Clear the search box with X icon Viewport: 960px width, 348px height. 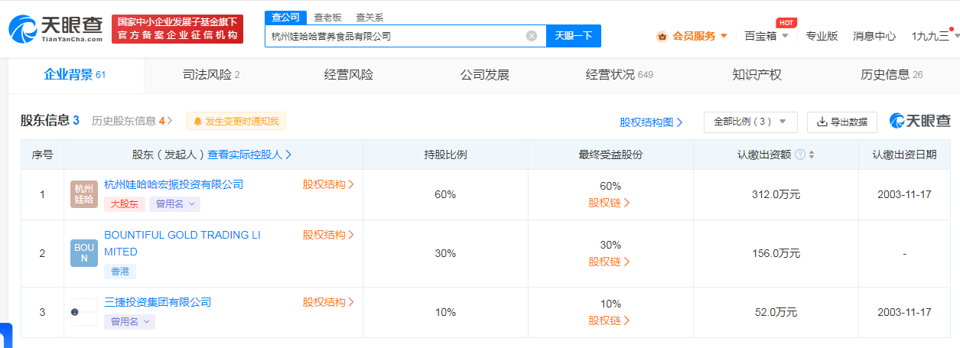[x=532, y=36]
